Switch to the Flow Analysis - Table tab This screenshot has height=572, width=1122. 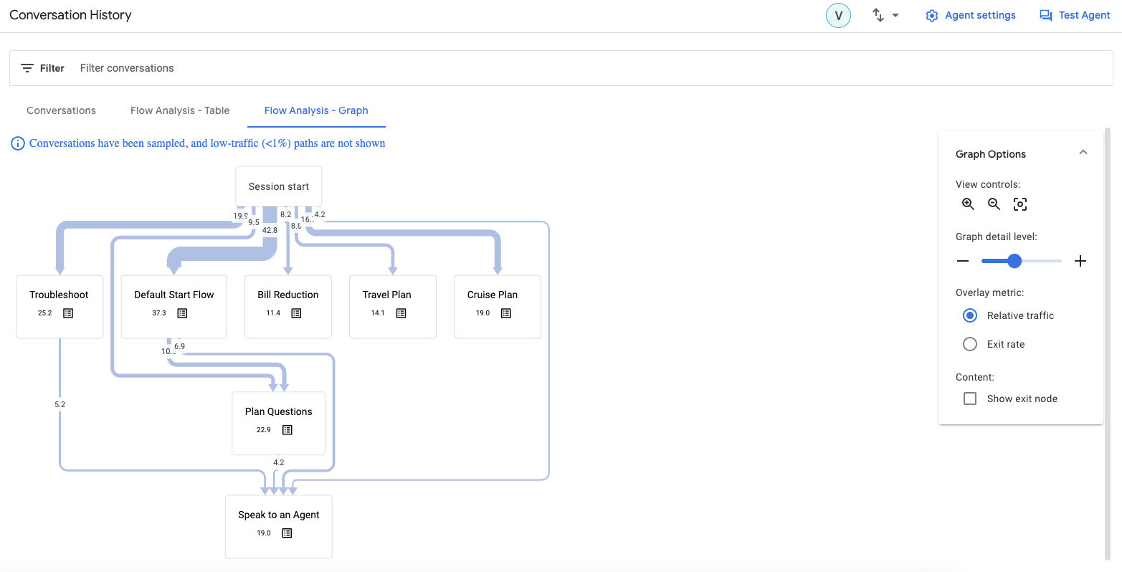coord(179,110)
